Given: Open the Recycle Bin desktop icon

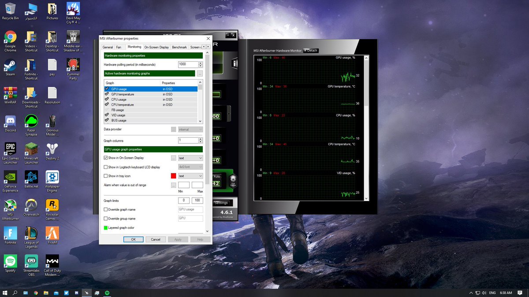Looking at the screenshot, I should pyautogui.click(x=10, y=12).
